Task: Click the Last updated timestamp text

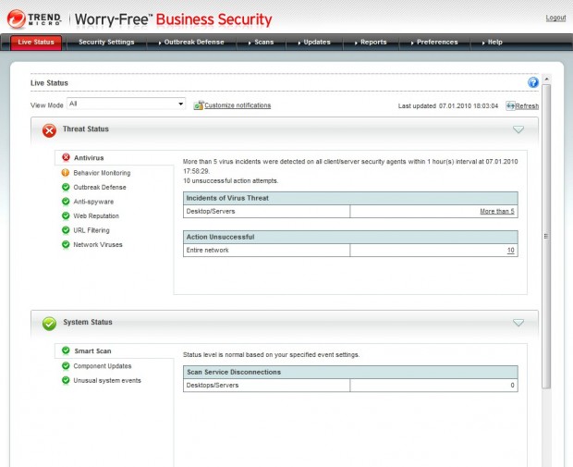Action: [x=448, y=106]
